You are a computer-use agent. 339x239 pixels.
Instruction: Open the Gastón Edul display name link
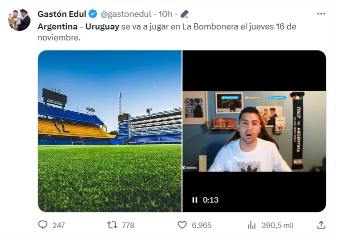[61, 13]
